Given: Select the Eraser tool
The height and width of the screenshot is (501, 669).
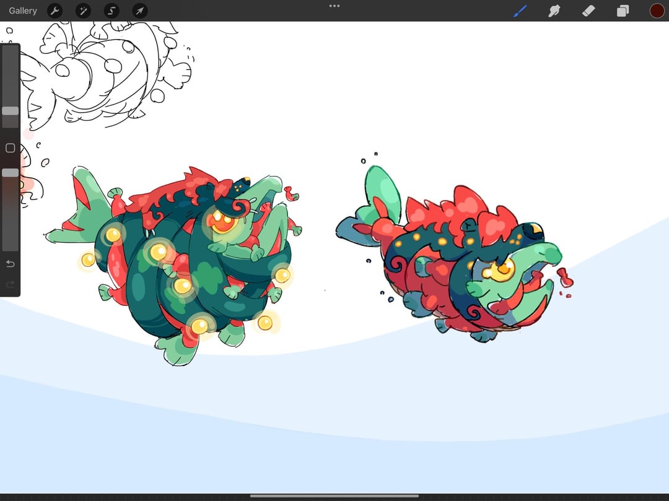Looking at the screenshot, I should click(x=588, y=11).
